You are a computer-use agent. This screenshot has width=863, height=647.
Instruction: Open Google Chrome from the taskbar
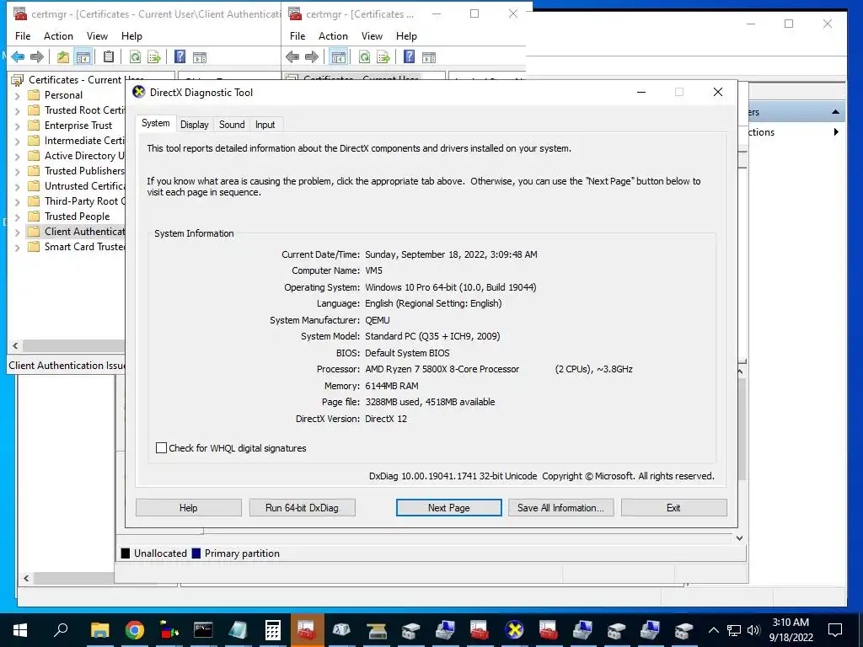pyautogui.click(x=134, y=630)
